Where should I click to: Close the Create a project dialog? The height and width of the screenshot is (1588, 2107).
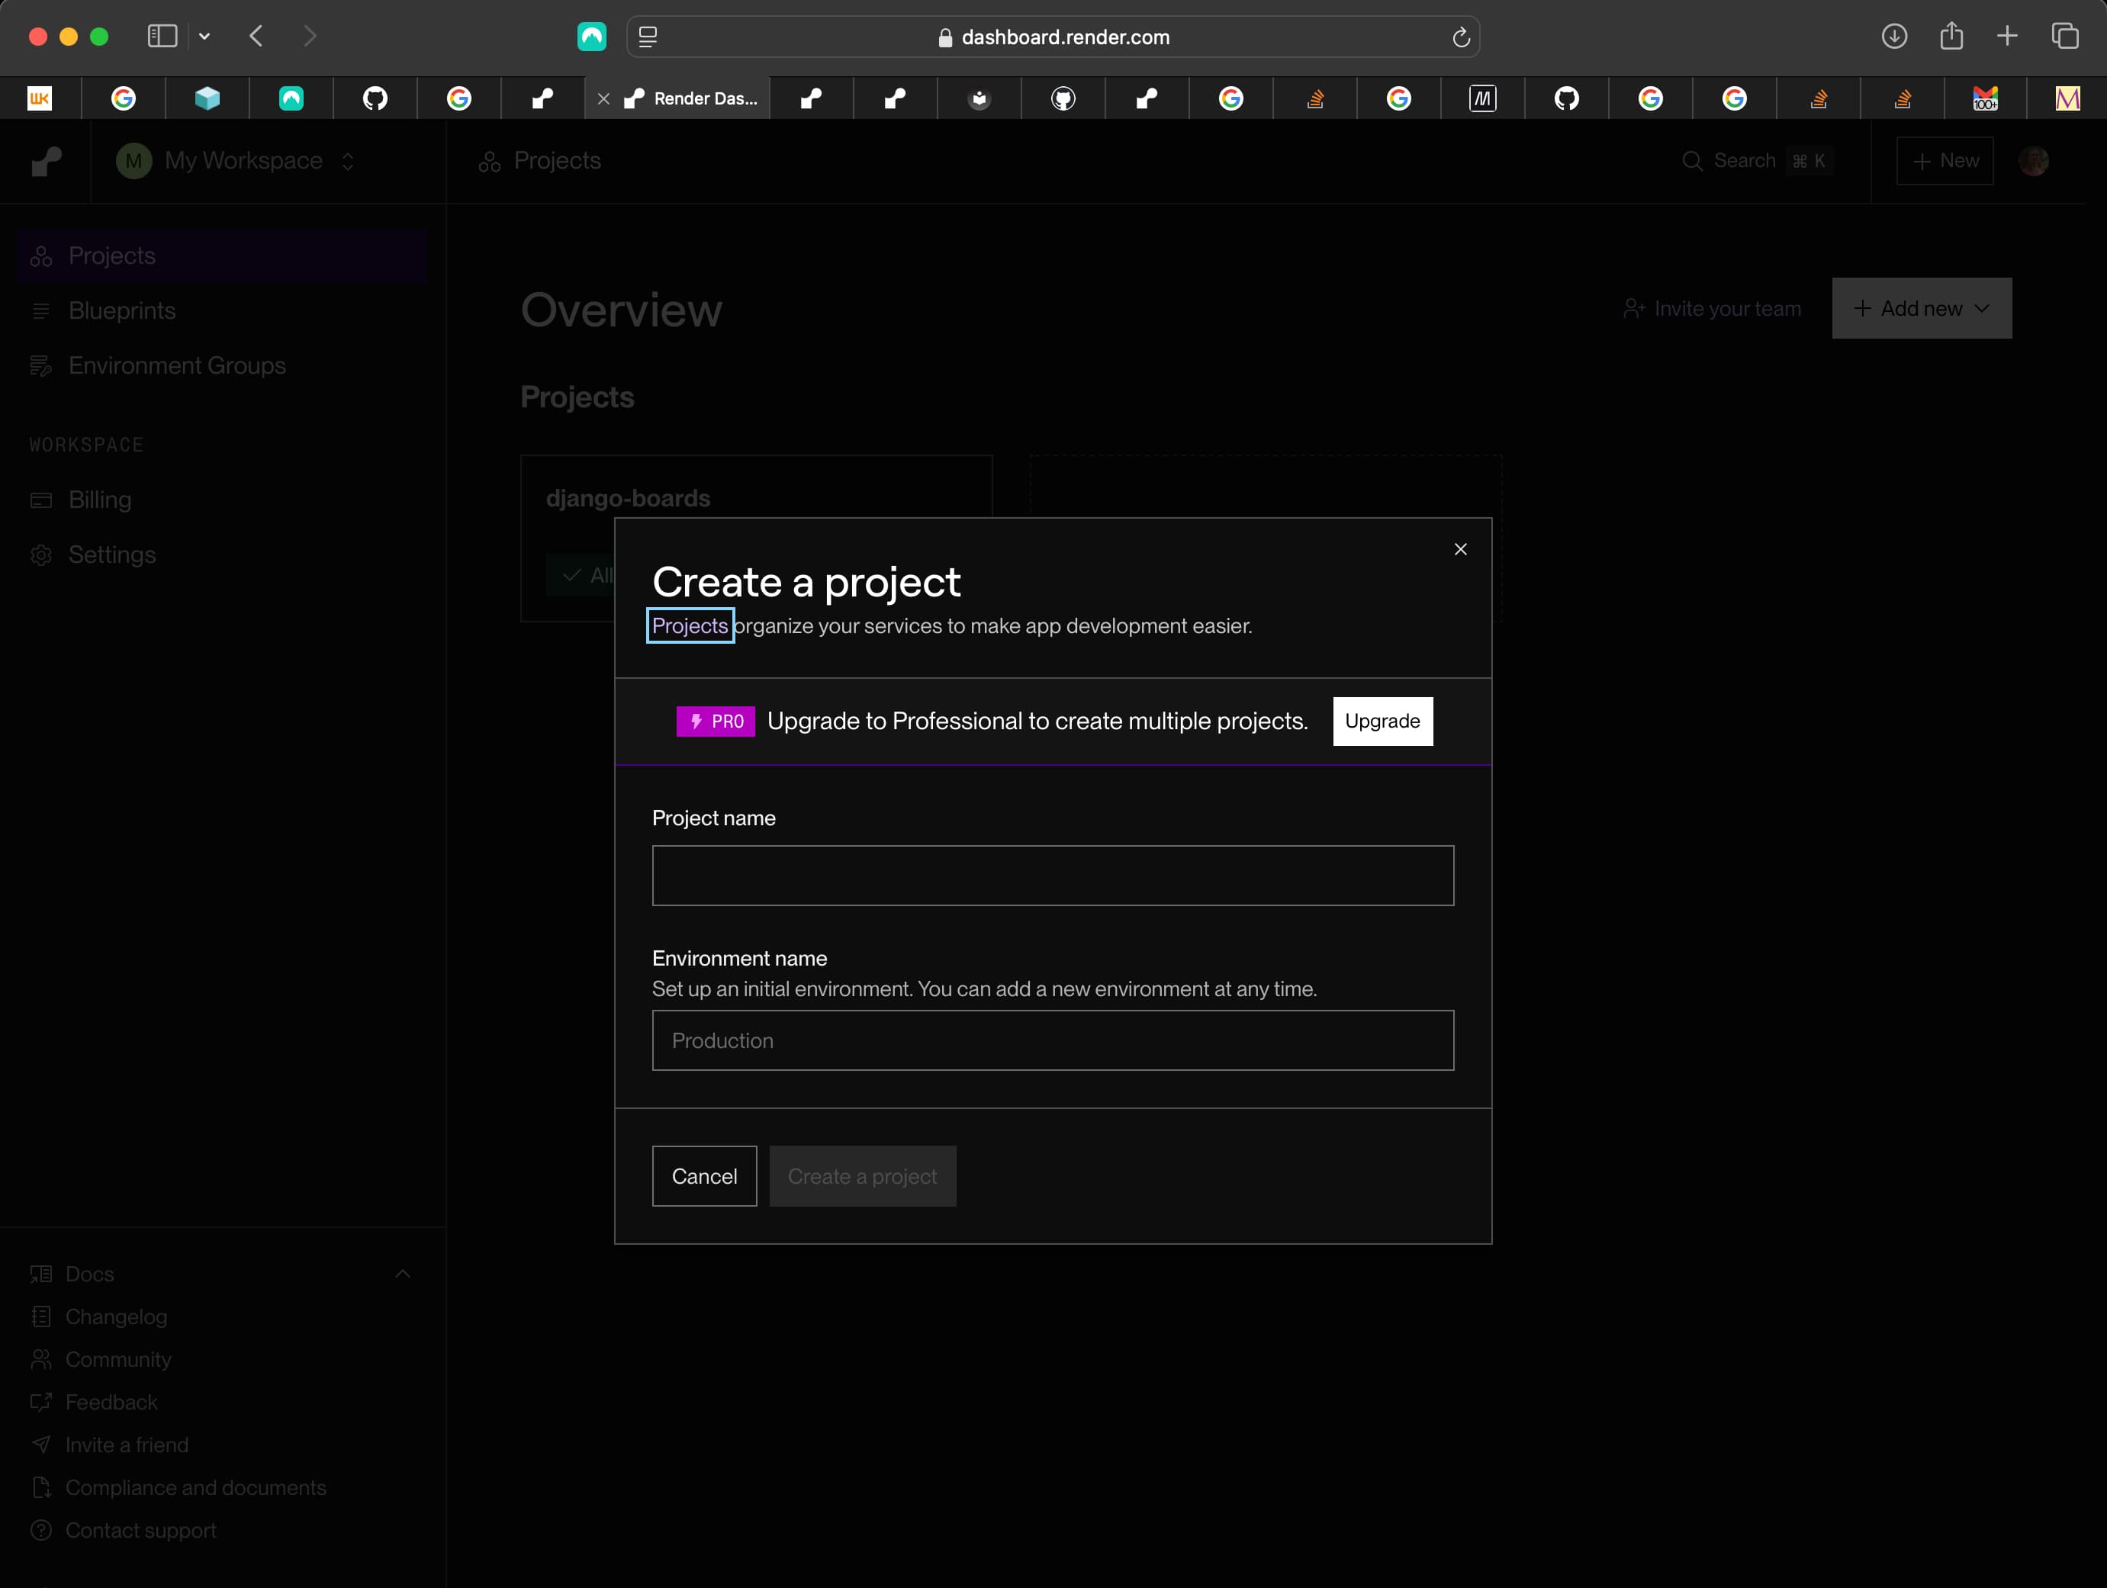tap(1460, 548)
